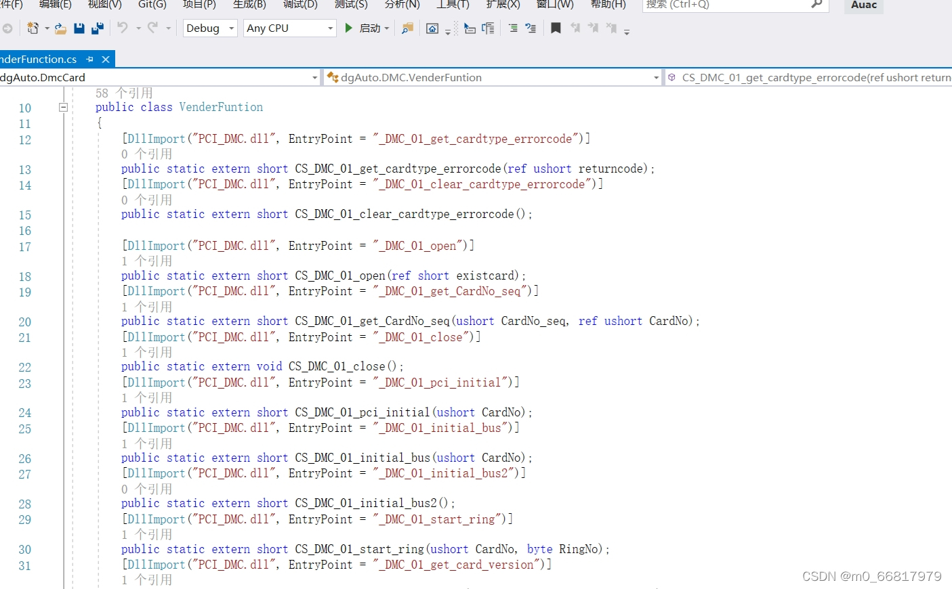Click line number 28 in gutter
Image resolution: width=952 pixels, height=589 pixels.
[25, 504]
